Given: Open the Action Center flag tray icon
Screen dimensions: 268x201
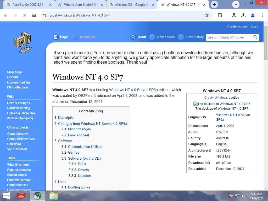Looking at the screenshot, I should [231, 196].
